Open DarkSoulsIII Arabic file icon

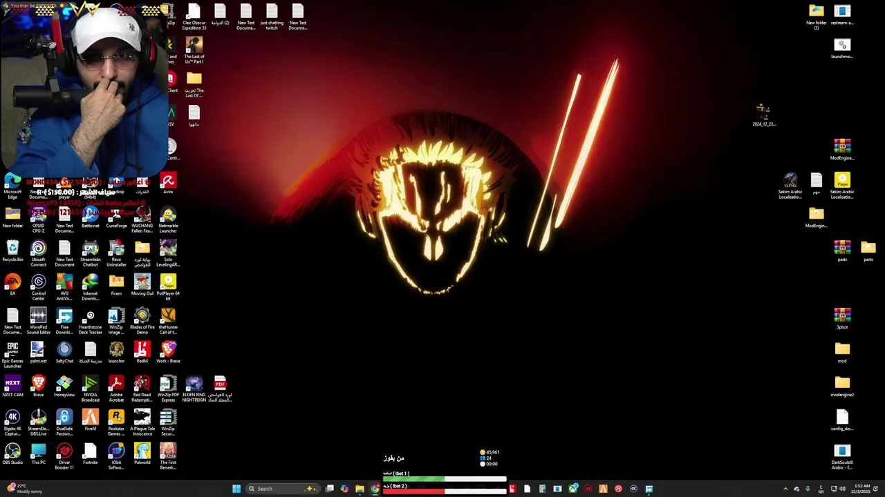842,456
